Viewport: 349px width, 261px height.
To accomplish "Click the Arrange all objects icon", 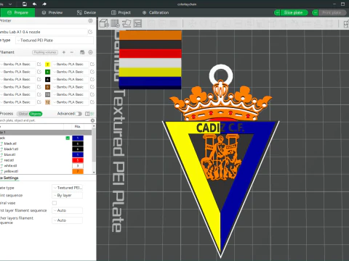I will [137, 23].
